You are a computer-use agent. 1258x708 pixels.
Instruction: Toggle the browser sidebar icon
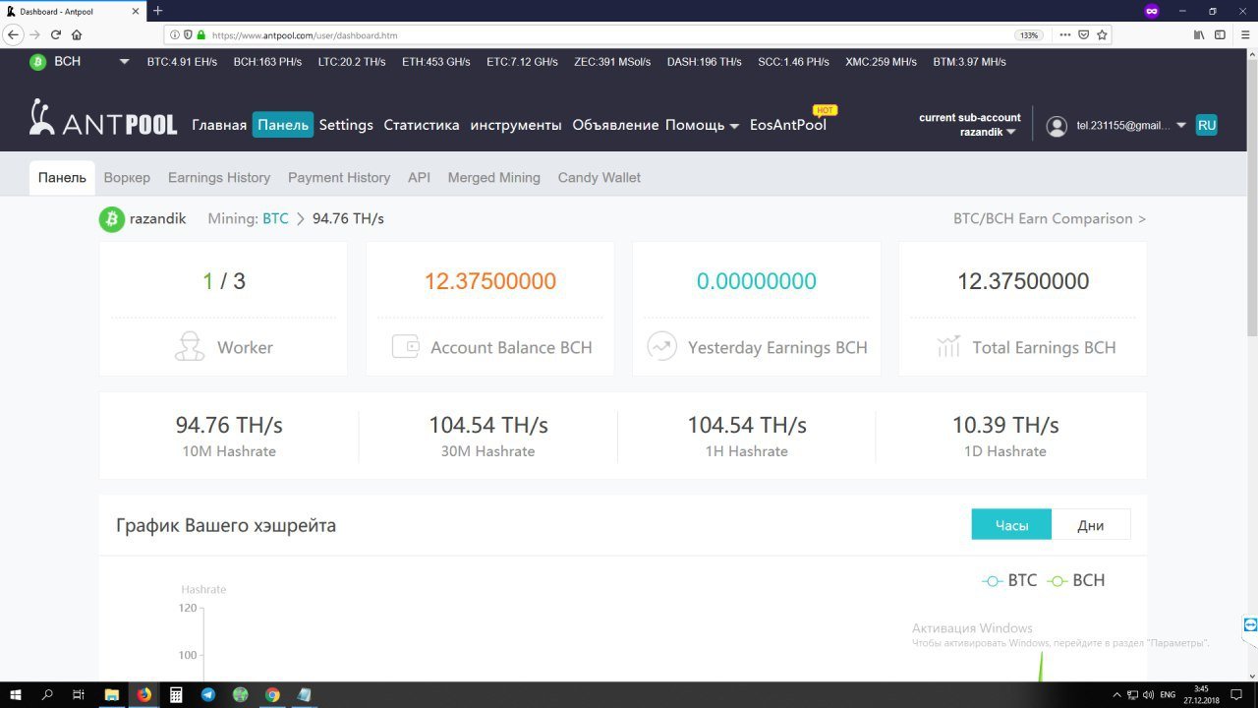click(x=1220, y=34)
